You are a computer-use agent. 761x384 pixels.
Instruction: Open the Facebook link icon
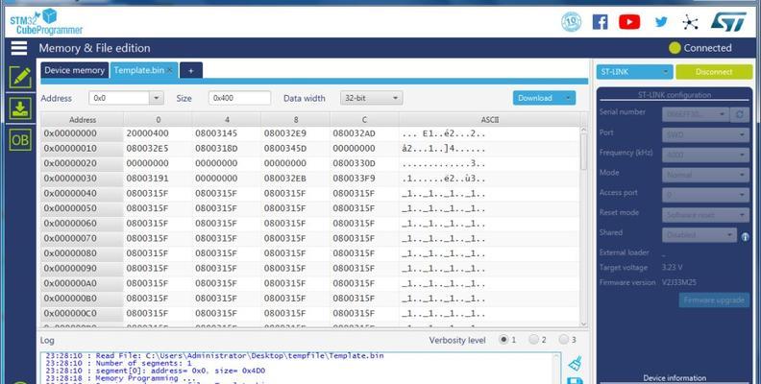click(600, 22)
